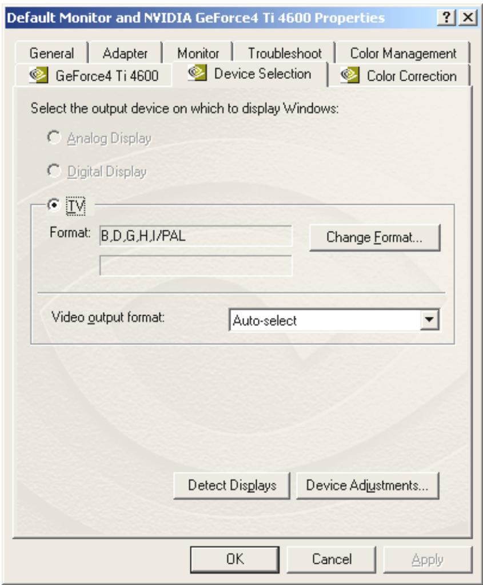
Task: Dismiss the dialog with Cancel
Action: point(332,559)
